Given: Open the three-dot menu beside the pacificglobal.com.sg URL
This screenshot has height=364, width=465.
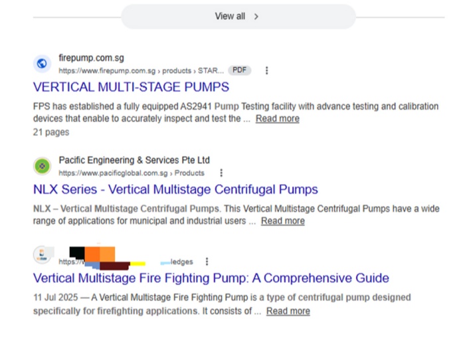Looking at the screenshot, I should (x=221, y=173).
